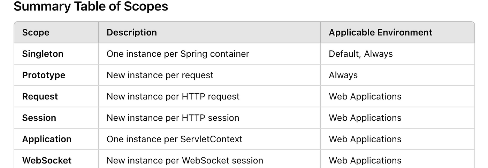Image resolution: width=488 pixels, height=168 pixels.
Task: Click 'Web Applications' in the Application row
Action: [365, 139]
